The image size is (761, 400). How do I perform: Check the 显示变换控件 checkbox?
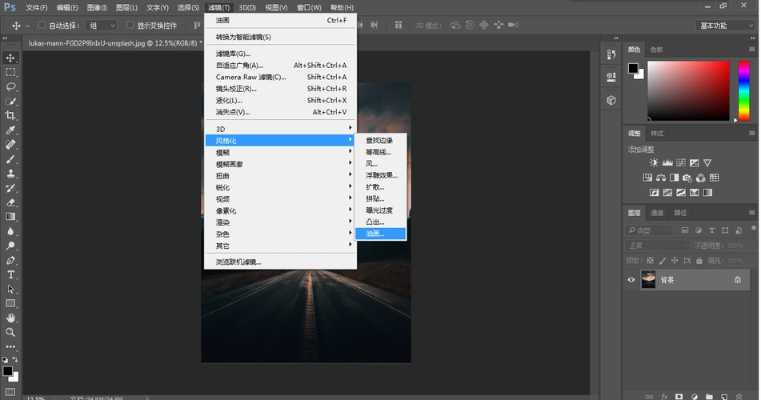(130, 26)
